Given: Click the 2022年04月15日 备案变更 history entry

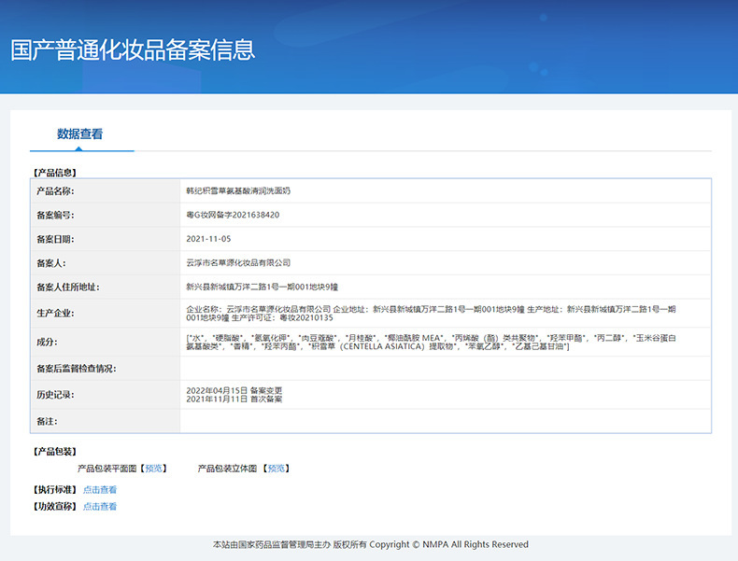Looking at the screenshot, I should pyautogui.click(x=234, y=389).
